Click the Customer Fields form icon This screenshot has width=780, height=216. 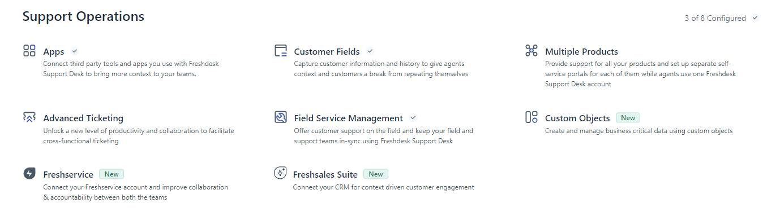tap(280, 51)
